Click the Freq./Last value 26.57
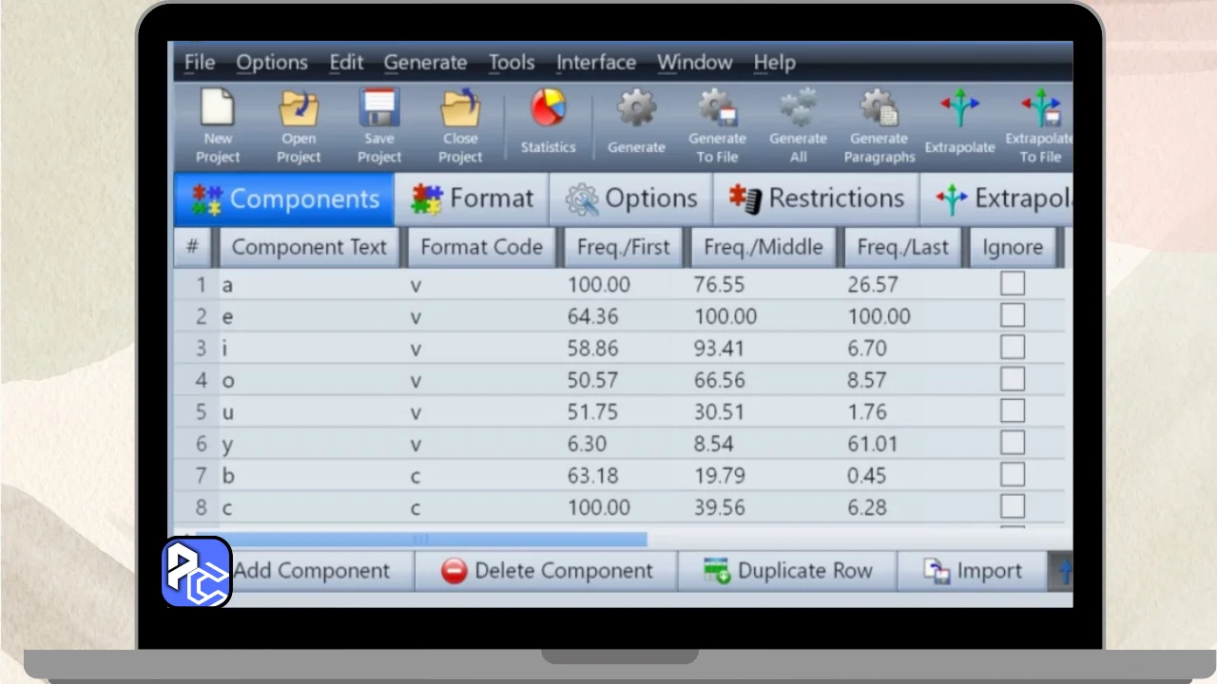The image size is (1217, 684). tap(873, 284)
